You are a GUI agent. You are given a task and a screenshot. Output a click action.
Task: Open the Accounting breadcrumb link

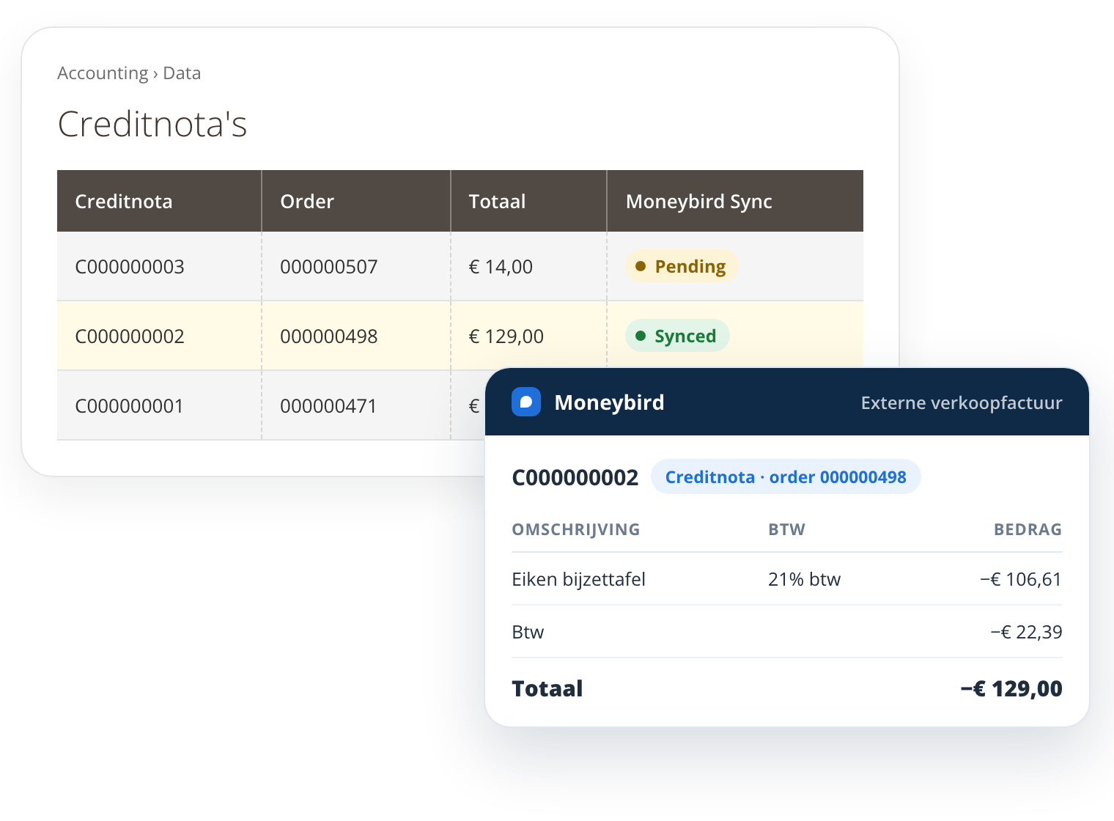click(103, 73)
